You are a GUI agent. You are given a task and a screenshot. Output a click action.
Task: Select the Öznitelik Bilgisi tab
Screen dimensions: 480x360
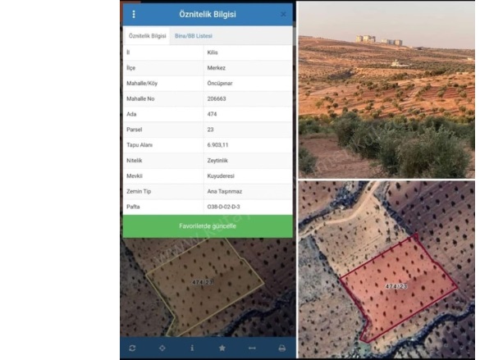[x=147, y=36]
